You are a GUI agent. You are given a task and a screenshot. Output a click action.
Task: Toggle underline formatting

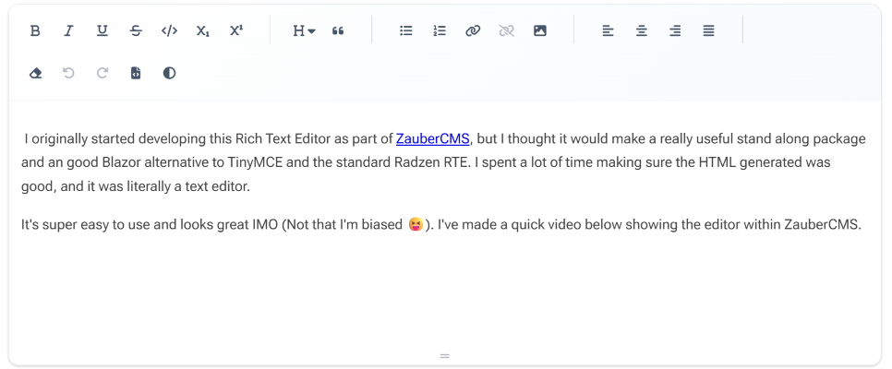point(102,30)
